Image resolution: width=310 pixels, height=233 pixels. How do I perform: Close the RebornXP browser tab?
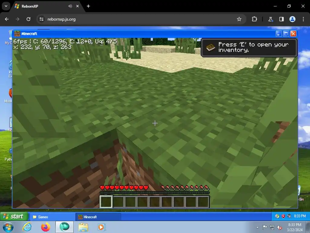(x=77, y=6)
